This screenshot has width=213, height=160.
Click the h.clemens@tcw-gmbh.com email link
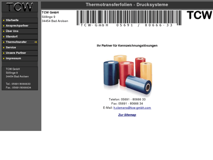132,108
